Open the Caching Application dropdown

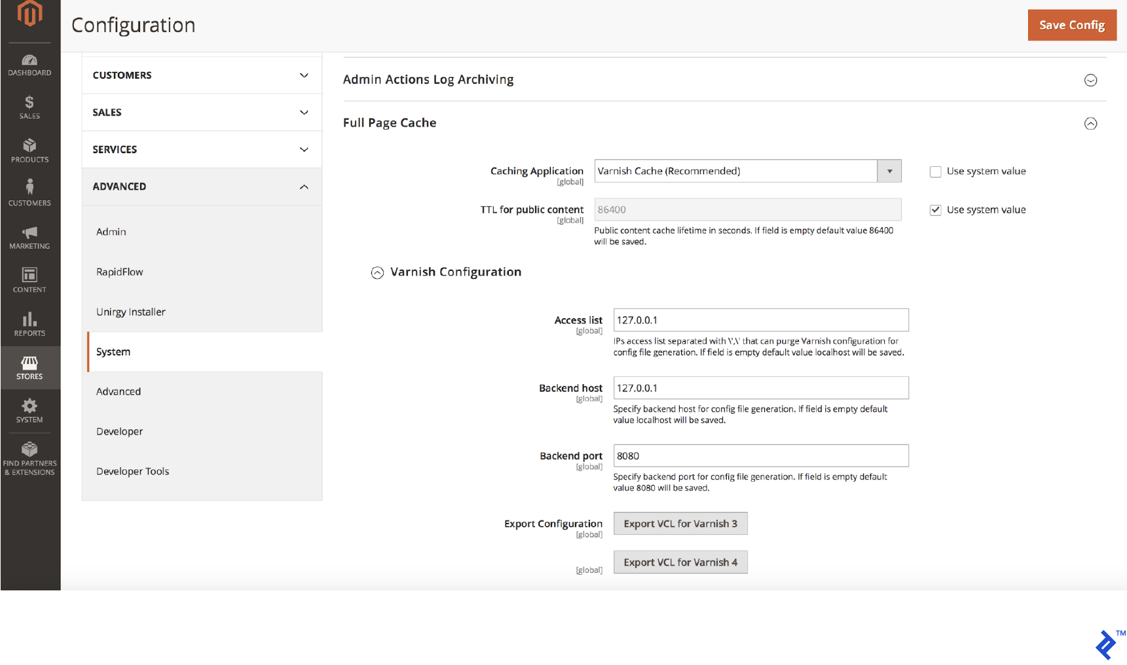(889, 171)
